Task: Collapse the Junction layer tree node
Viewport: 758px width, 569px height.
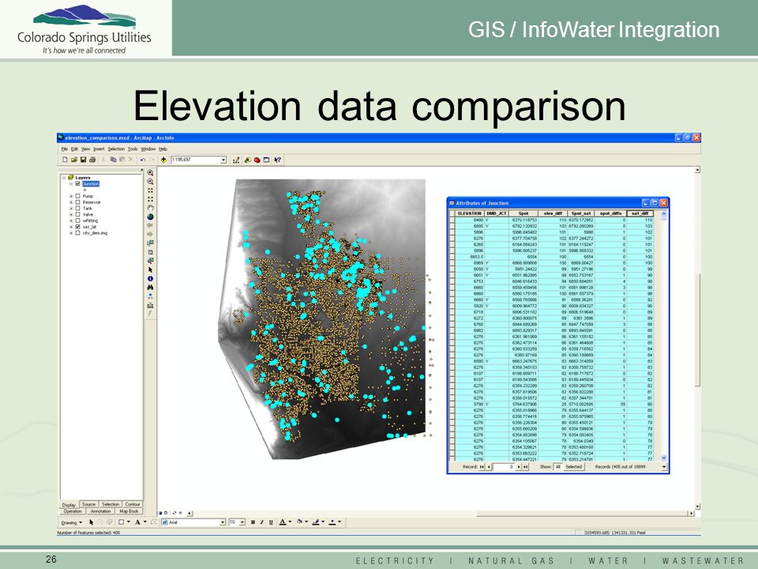Action: tap(71, 184)
